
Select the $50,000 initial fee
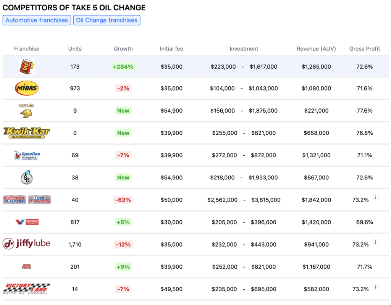point(171,200)
